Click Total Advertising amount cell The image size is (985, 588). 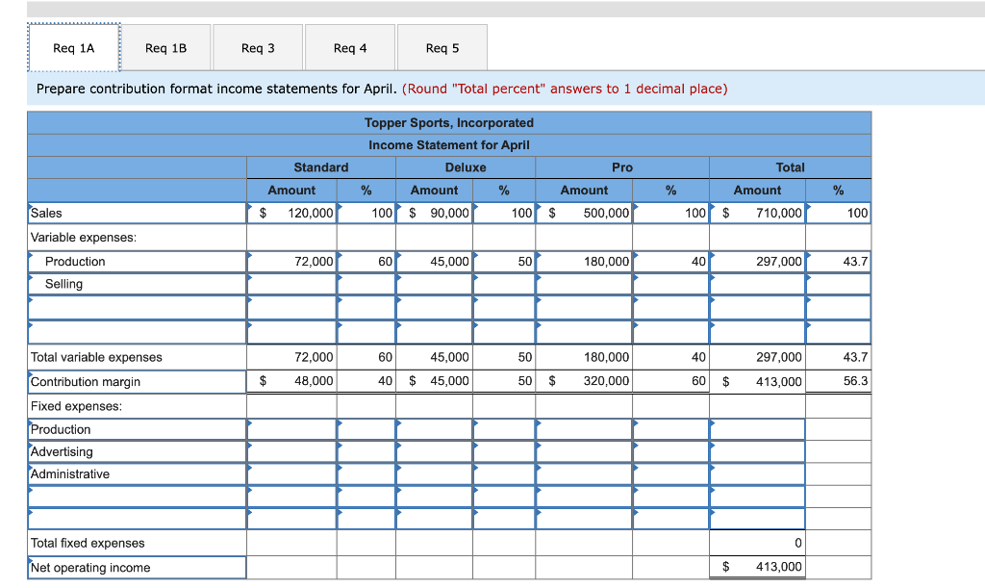pos(758,451)
